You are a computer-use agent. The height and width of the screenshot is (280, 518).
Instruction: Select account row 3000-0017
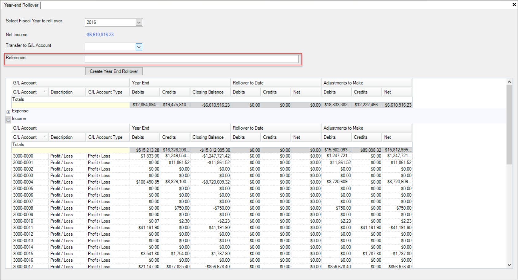(212, 267)
